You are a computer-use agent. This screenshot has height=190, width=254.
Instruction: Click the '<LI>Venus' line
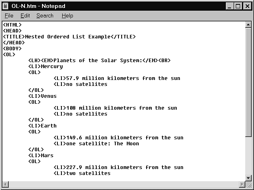42,96
